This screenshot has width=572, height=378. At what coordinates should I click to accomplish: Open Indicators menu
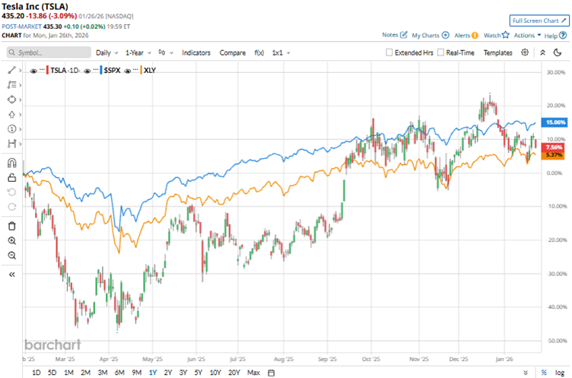click(196, 52)
